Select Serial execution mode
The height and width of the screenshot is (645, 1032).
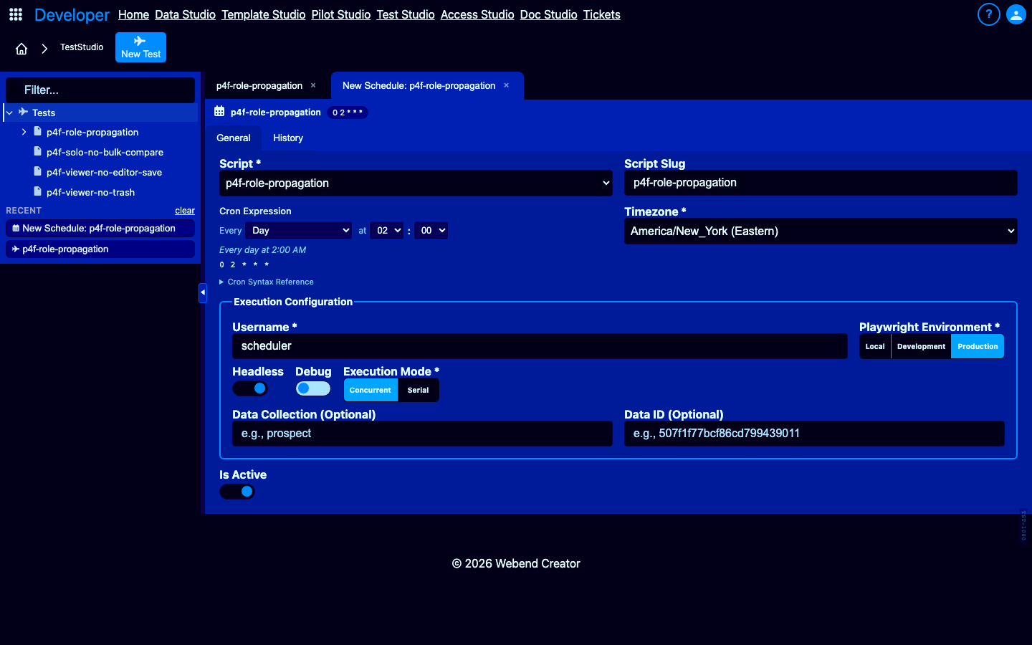[x=419, y=390]
